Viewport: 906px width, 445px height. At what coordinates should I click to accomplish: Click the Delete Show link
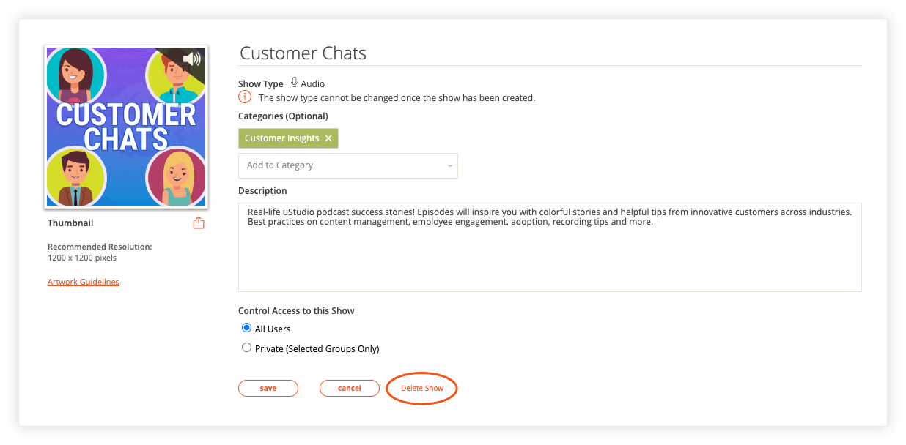(422, 388)
